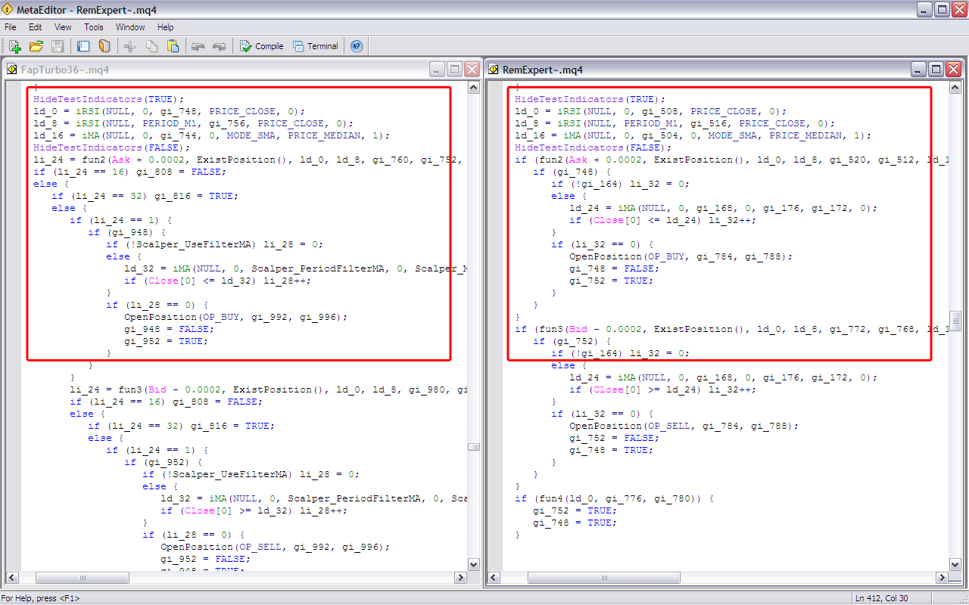Image resolution: width=969 pixels, height=605 pixels.
Task: Toggle the Navigator panel toolbar icon
Action: [83, 46]
